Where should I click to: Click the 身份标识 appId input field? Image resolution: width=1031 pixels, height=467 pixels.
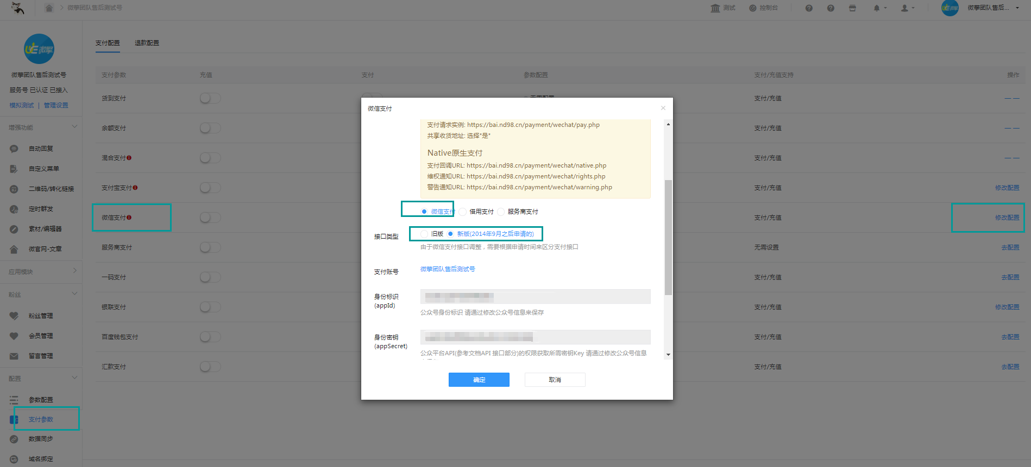click(536, 296)
